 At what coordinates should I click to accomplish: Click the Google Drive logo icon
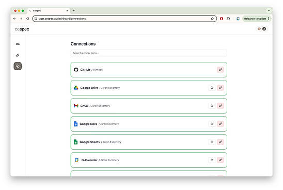point(76,88)
